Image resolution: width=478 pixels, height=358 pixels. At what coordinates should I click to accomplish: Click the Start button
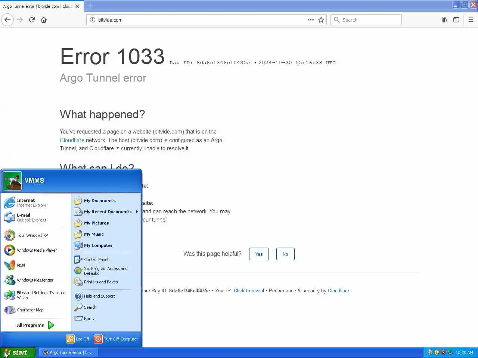18,352
